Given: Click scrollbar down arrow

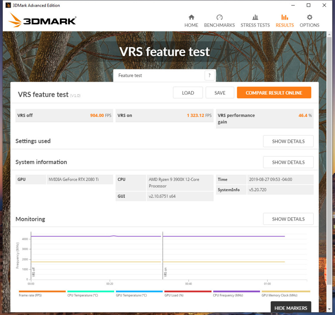Looking at the screenshot, I should [329, 309].
